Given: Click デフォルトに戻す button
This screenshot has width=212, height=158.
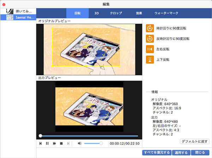Looking at the screenshot, I should (195, 141).
